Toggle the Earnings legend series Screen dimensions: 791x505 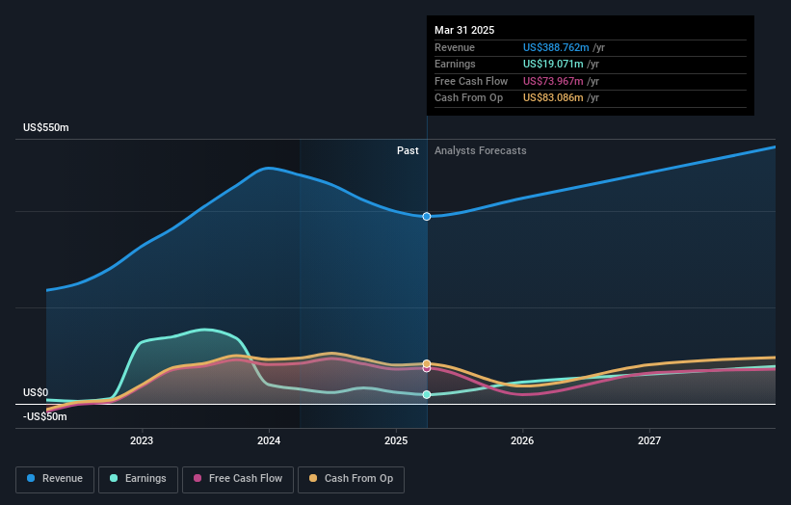(x=138, y=479)
